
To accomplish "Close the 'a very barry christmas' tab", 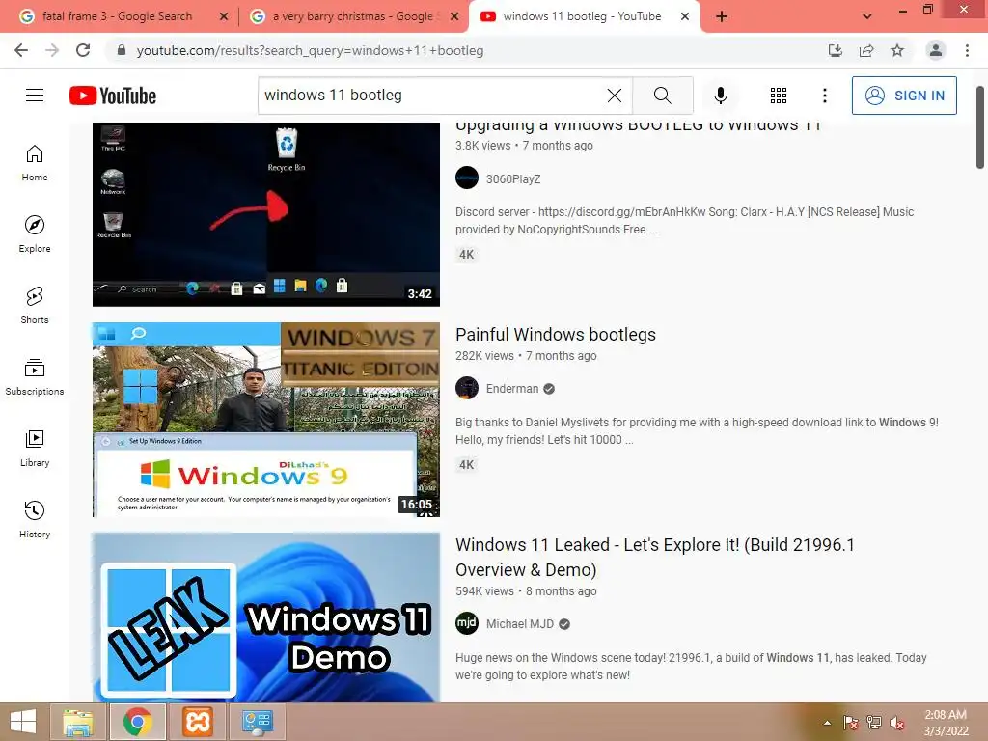I will pyautogui.click(x=453, y=17).
